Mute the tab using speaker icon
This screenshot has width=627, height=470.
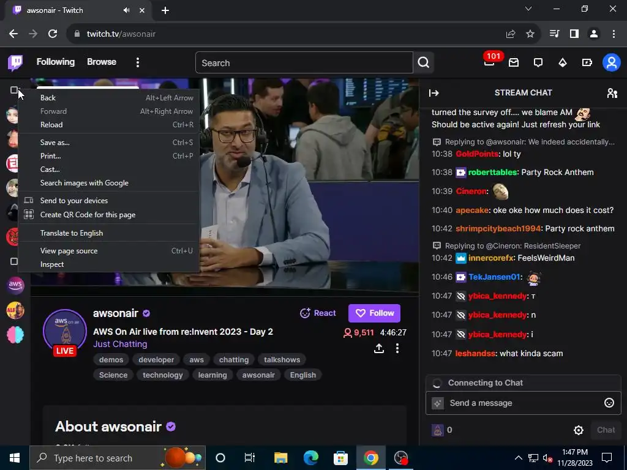(127, 10)
